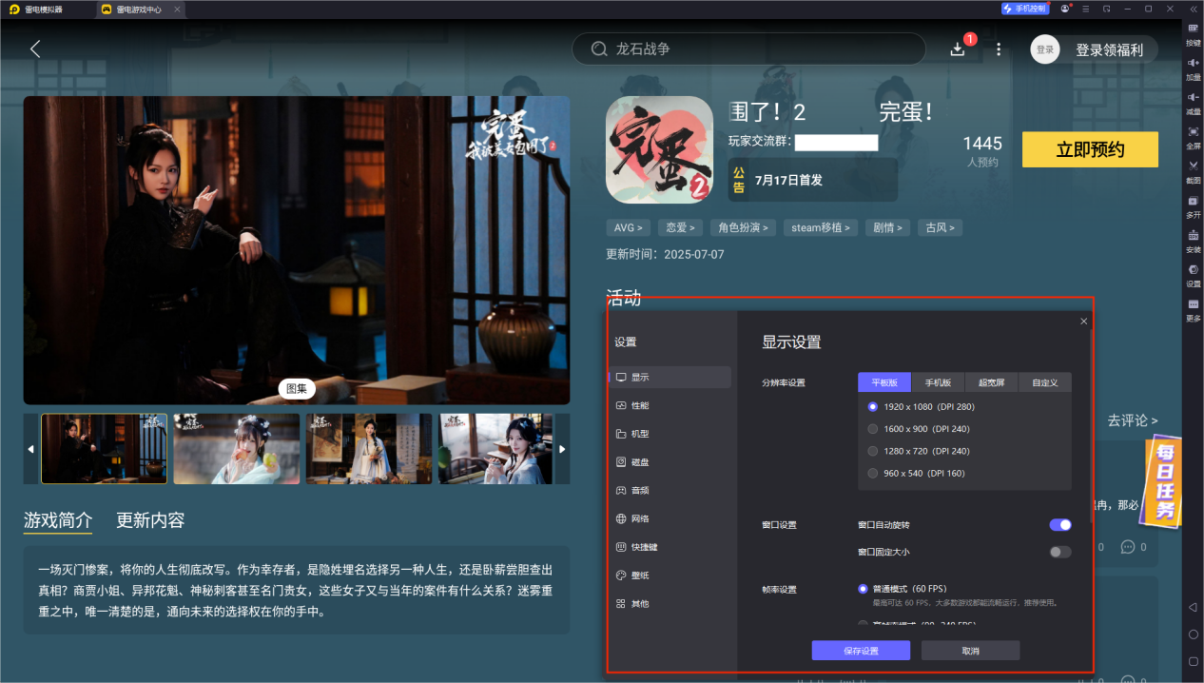Screen dimensions: 1204x683
Task: Select 1600 x 900 (DPI 240) resolution
Action: point(919,428)
